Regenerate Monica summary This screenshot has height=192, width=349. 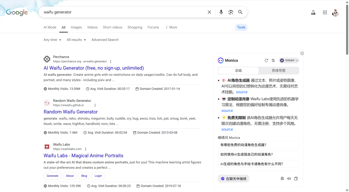266,60
